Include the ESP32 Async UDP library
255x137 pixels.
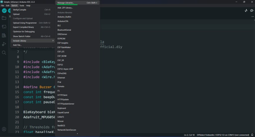click(x=77, y=69)
